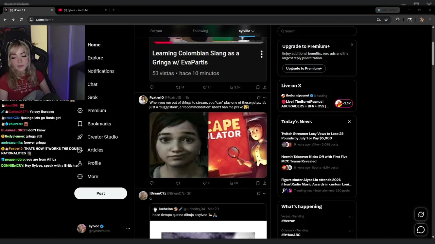
Task: Open Grok in the sidebar
Action: coord(92,97)
